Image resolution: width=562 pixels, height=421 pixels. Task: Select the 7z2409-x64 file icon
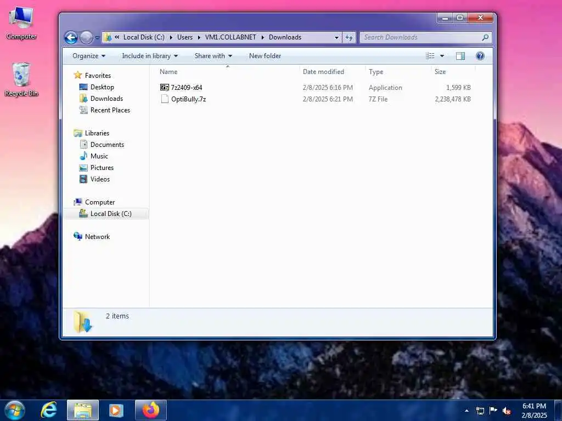(165, 87)
